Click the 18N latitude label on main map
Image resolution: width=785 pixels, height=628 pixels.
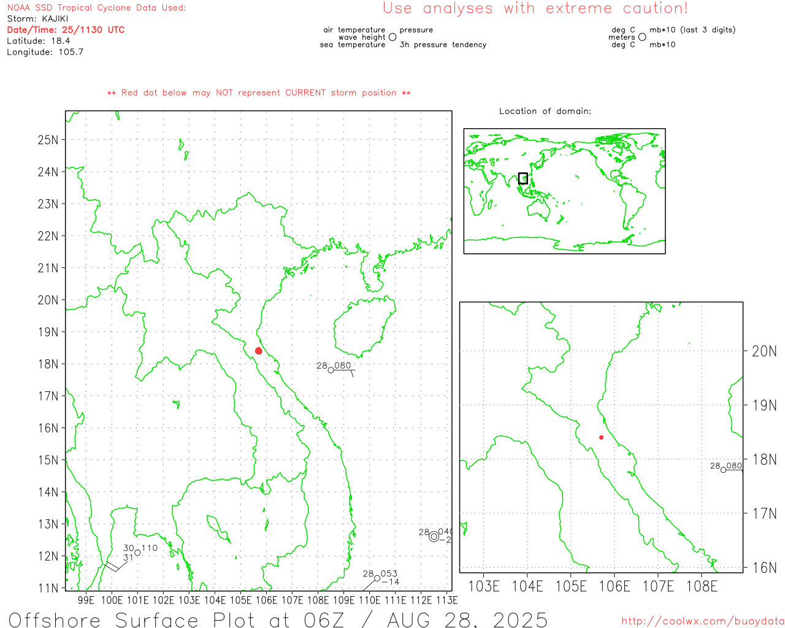point(48,364)
